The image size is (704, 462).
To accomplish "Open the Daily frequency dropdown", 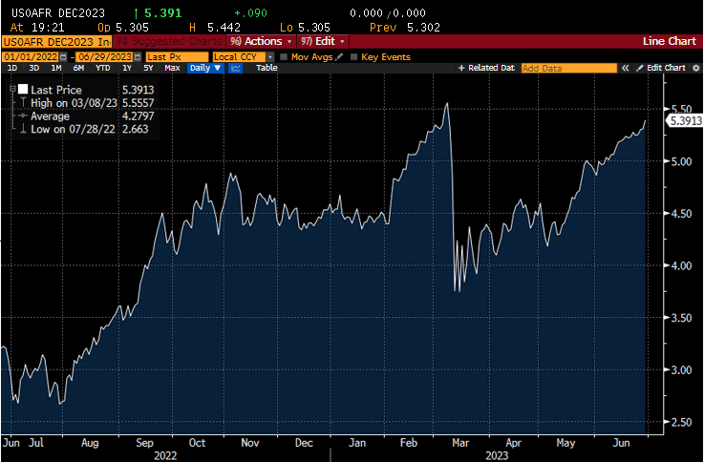I will [x=204, y=69].
